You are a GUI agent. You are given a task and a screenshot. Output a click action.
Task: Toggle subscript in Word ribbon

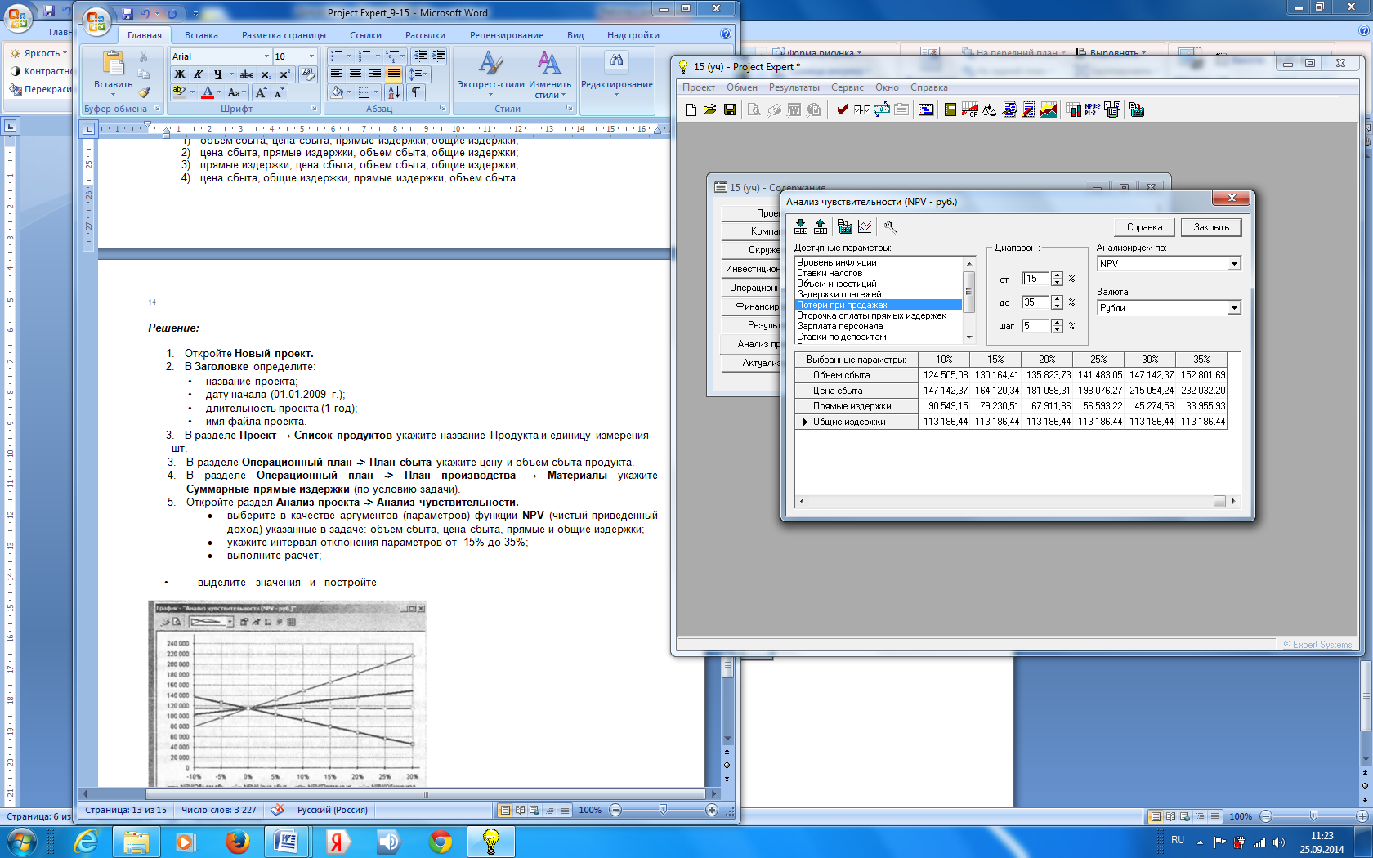click(x=266, y=74)
